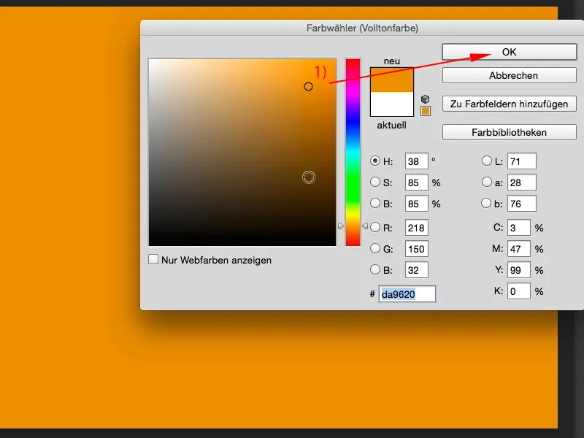Click the Y yellow field 99
Image resolution: width=584 pixels, height=438 pixels.
(519, 270)
